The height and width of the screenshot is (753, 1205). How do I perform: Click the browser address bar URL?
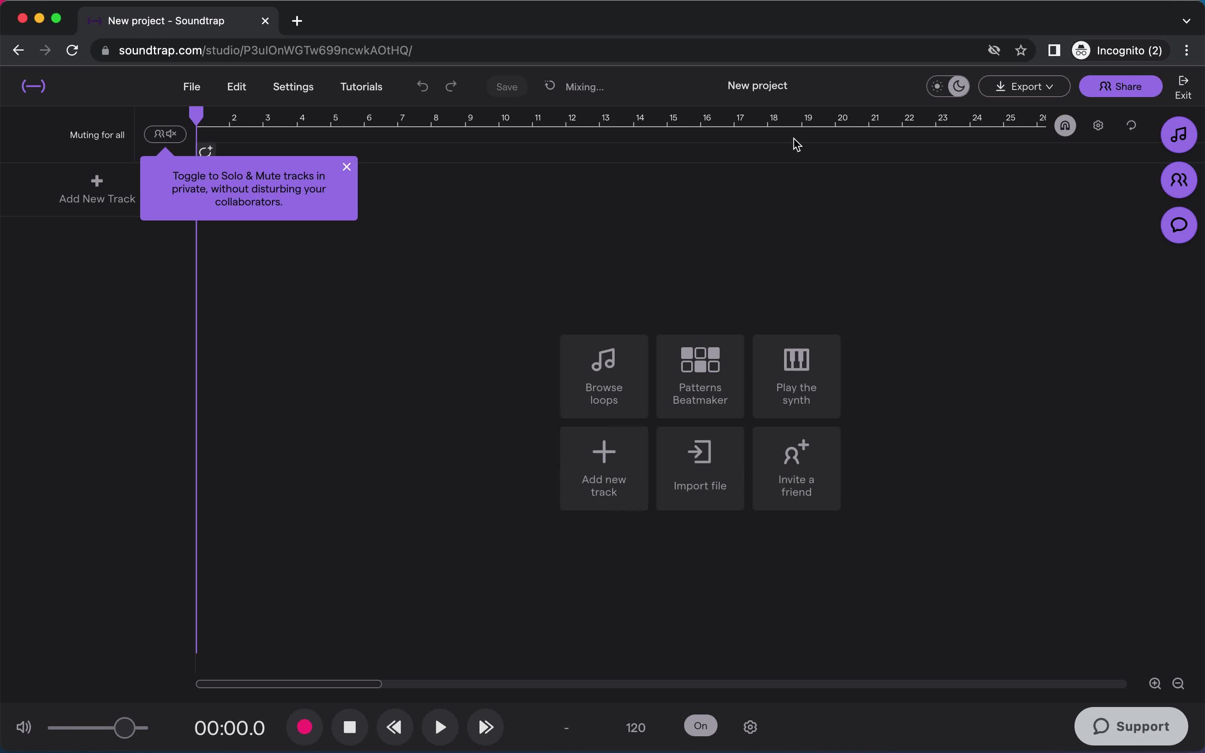click(x=265, y=50)
